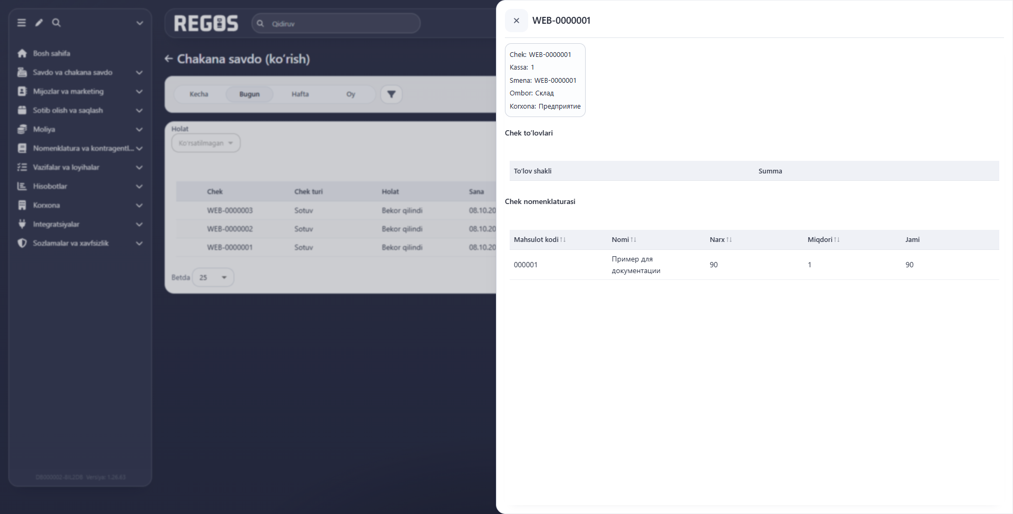Sort by Nomi column header
The width and height of the screenshot is (1013, 514).
624,239
